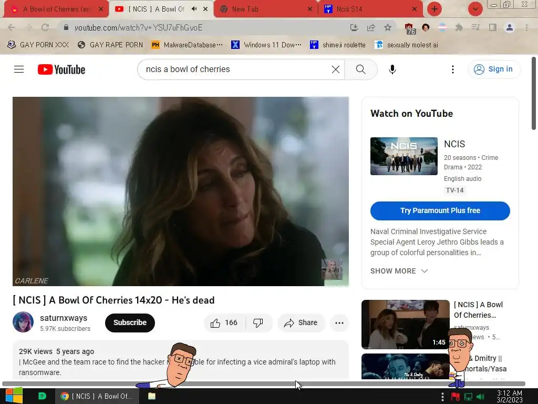538x404 pixels.
Task: Open the Windows Start button
Action: coord(14,396)
